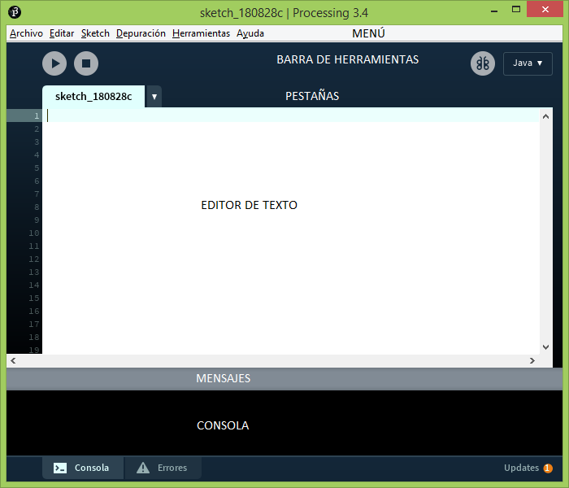Open the tab options arrow menu
The width and height of the screenshot is (569, 488).
click(154, 97)
